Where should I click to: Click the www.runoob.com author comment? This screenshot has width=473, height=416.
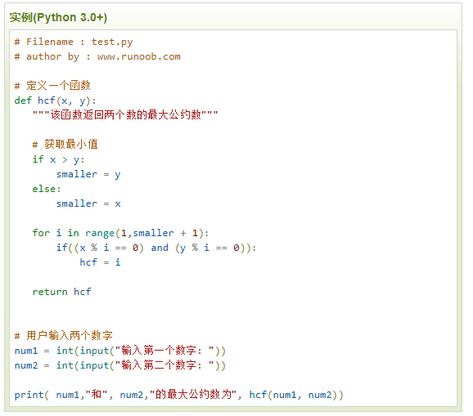[x=97, y=56]
